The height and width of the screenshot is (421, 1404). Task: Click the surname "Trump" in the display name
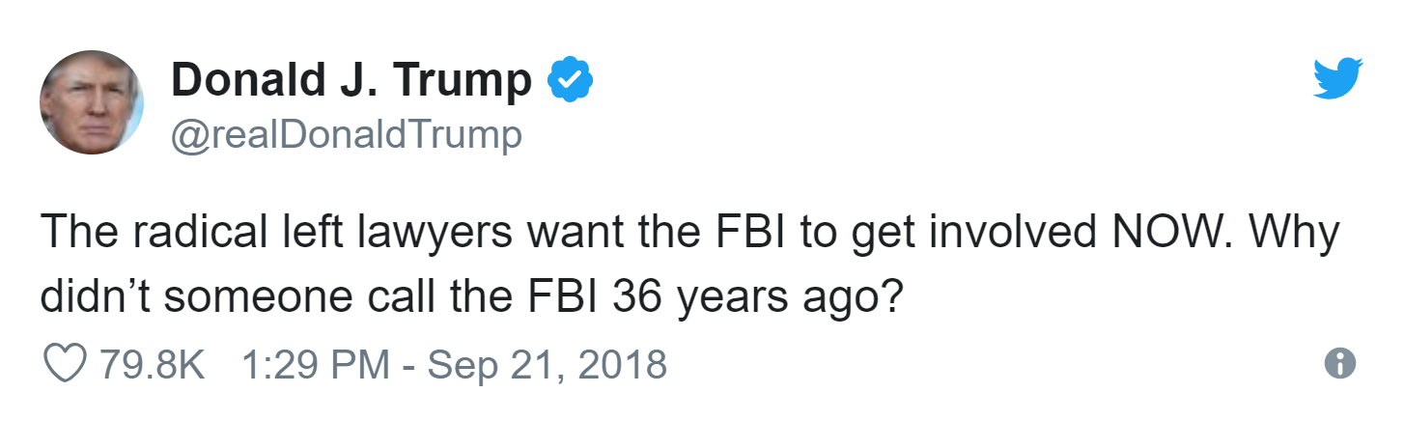click(466, 81)
